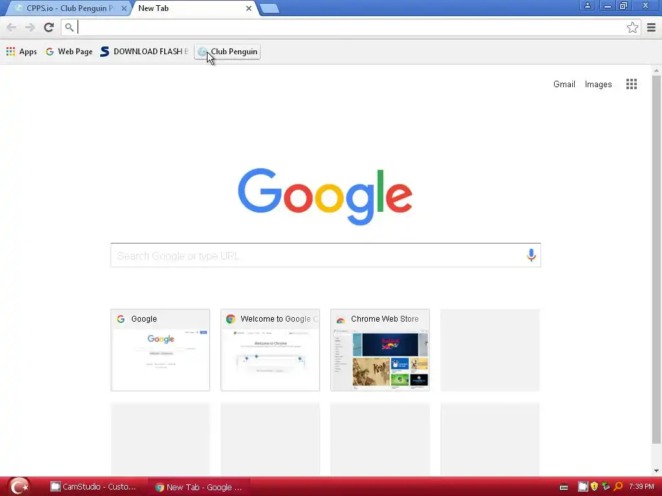Open the Google apps grid
This screenshot has width=662, height=496.
click(631, 84)
